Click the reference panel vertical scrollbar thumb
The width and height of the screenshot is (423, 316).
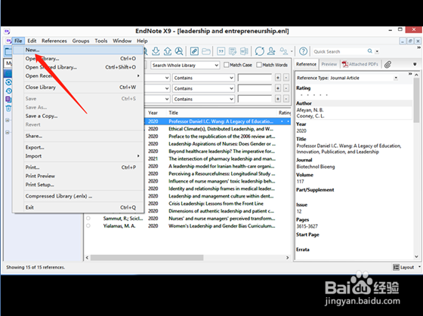(416, 100)
